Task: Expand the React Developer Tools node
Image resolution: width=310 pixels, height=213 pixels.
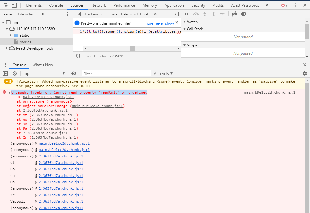Action: (7, 48)
